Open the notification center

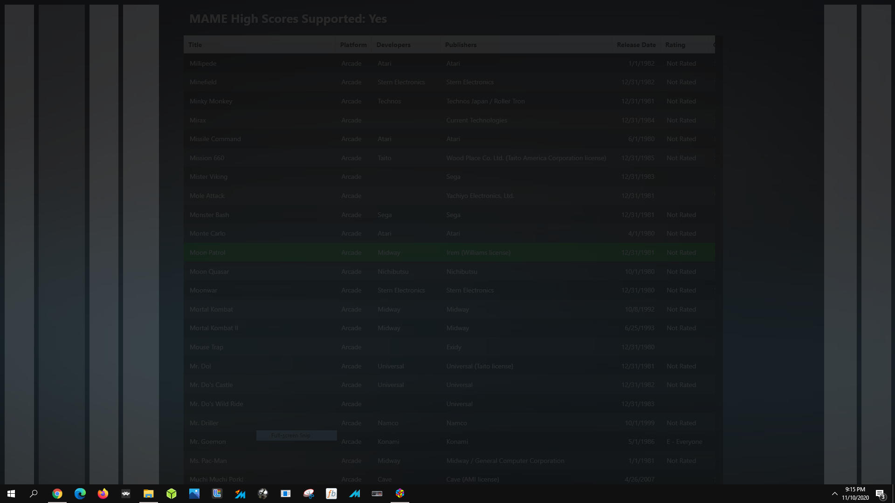(x=880, y=494)
